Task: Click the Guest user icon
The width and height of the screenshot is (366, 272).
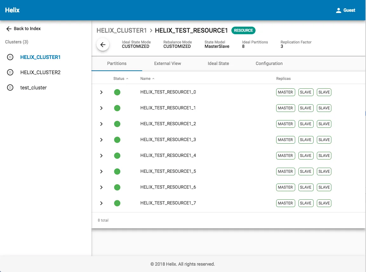Action: coord(338,10)
